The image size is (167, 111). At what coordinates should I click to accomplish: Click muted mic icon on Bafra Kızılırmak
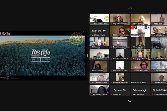coord(111,59)
